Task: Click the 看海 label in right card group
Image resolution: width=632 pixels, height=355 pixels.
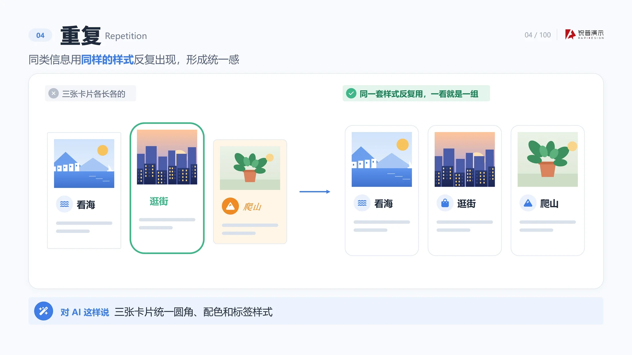Action: pyautogui.click(x=384, y=204)
